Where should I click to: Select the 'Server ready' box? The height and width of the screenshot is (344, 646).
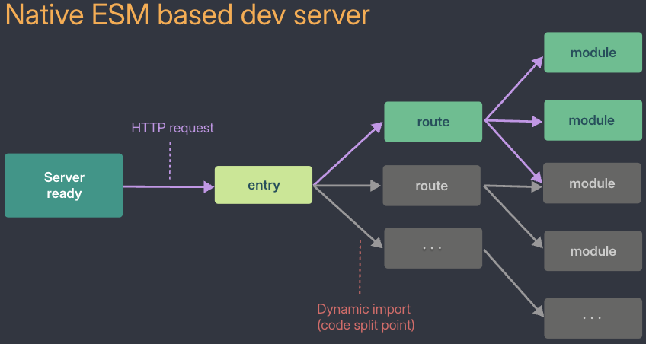tap(64, 185)
